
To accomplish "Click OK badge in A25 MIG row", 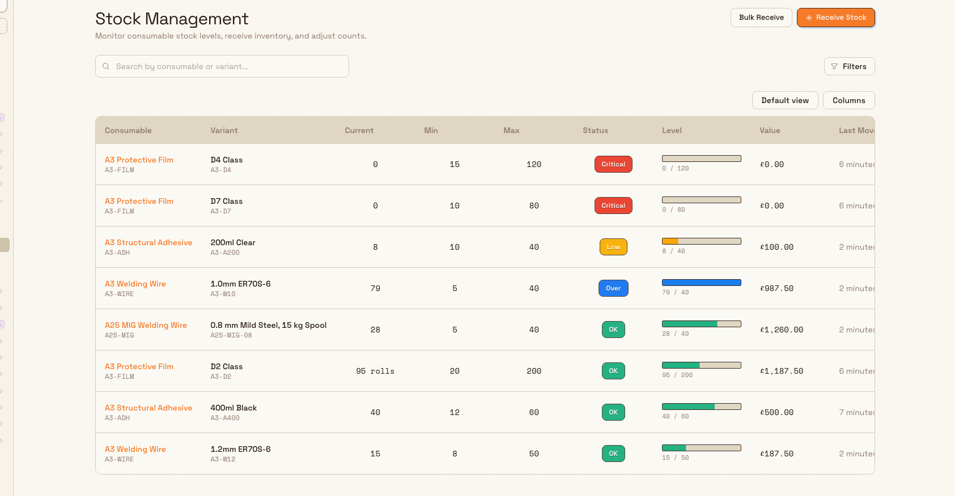I will pyautogui.click(x=613, y=330).
